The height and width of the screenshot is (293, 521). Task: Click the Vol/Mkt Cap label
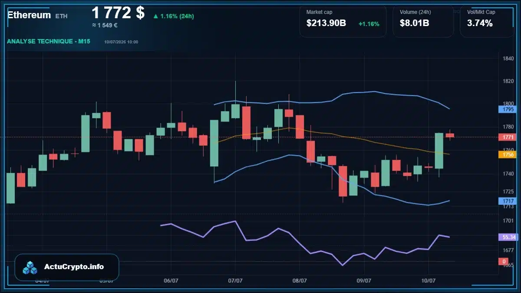(x=481, y=12)
